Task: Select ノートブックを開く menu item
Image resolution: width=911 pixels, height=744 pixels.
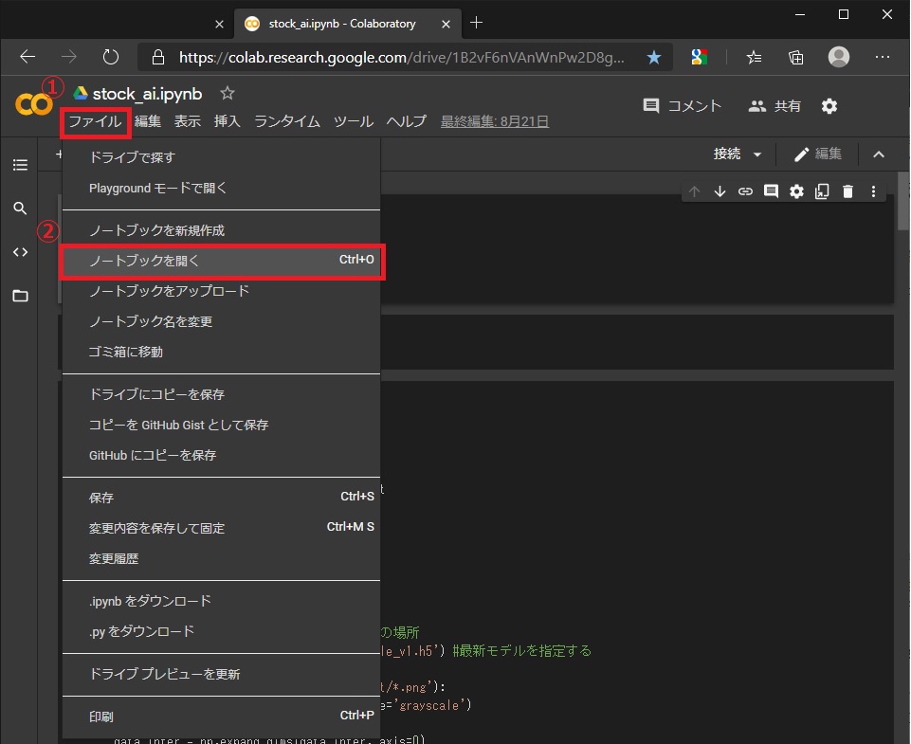Action: 222,261
